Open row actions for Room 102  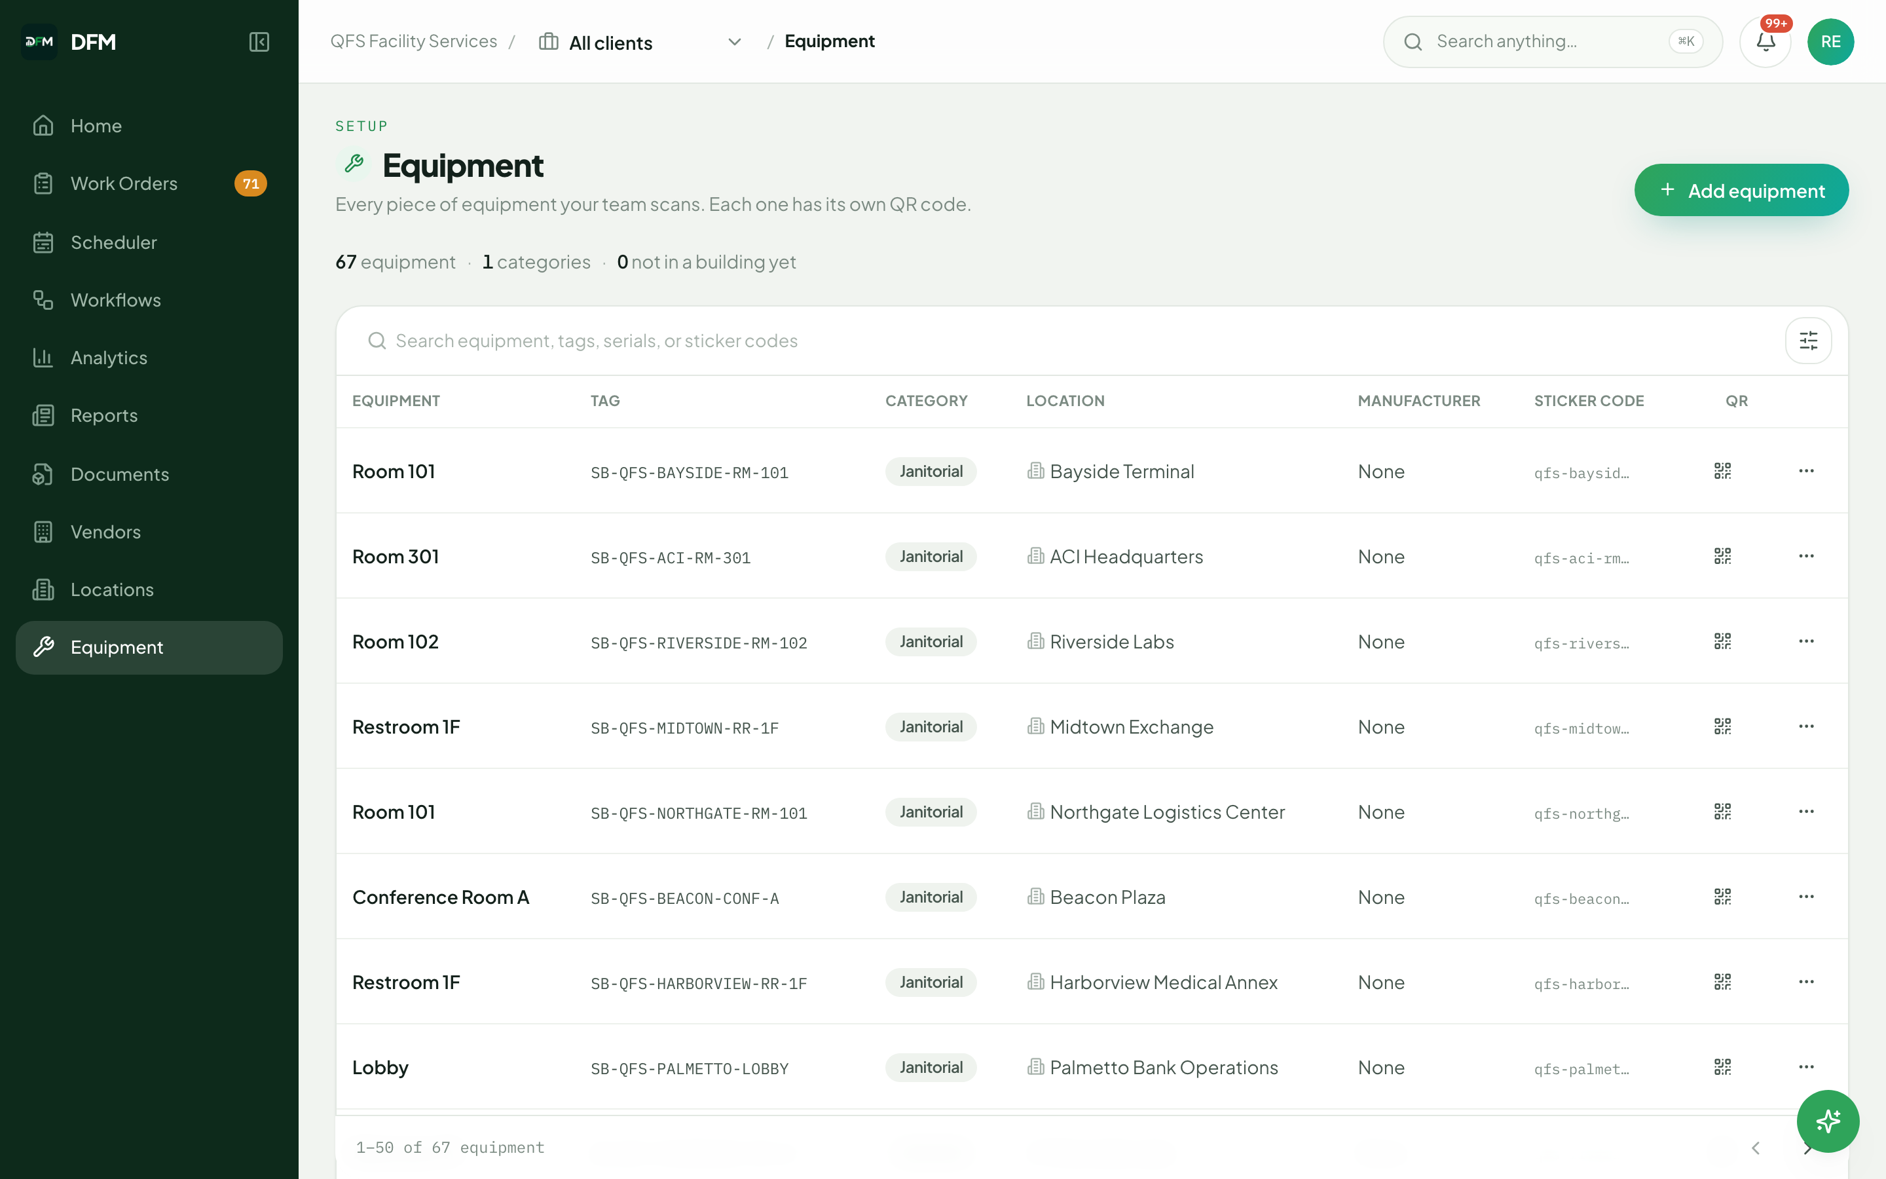pyautogui.click(x=1805, y=641)
